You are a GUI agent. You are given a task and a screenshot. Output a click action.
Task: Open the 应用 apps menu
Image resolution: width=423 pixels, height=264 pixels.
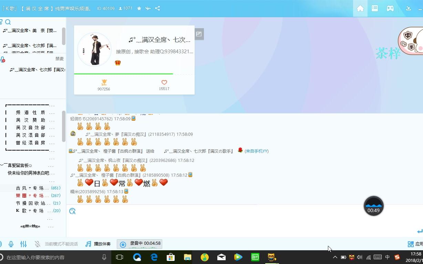pos(415,244)
